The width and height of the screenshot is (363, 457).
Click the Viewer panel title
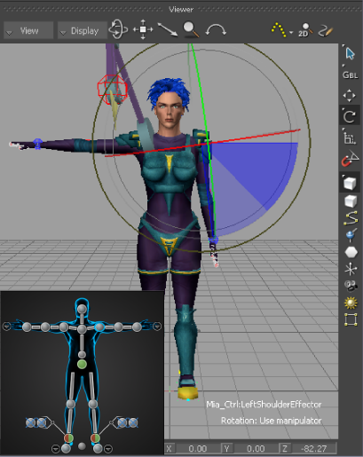[181, 10]
